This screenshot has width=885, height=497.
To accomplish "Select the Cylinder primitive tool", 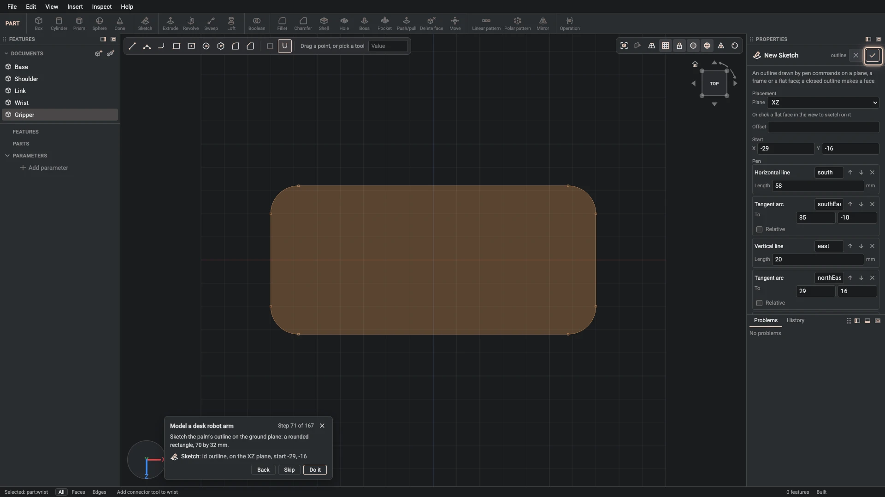I will 59,23.
